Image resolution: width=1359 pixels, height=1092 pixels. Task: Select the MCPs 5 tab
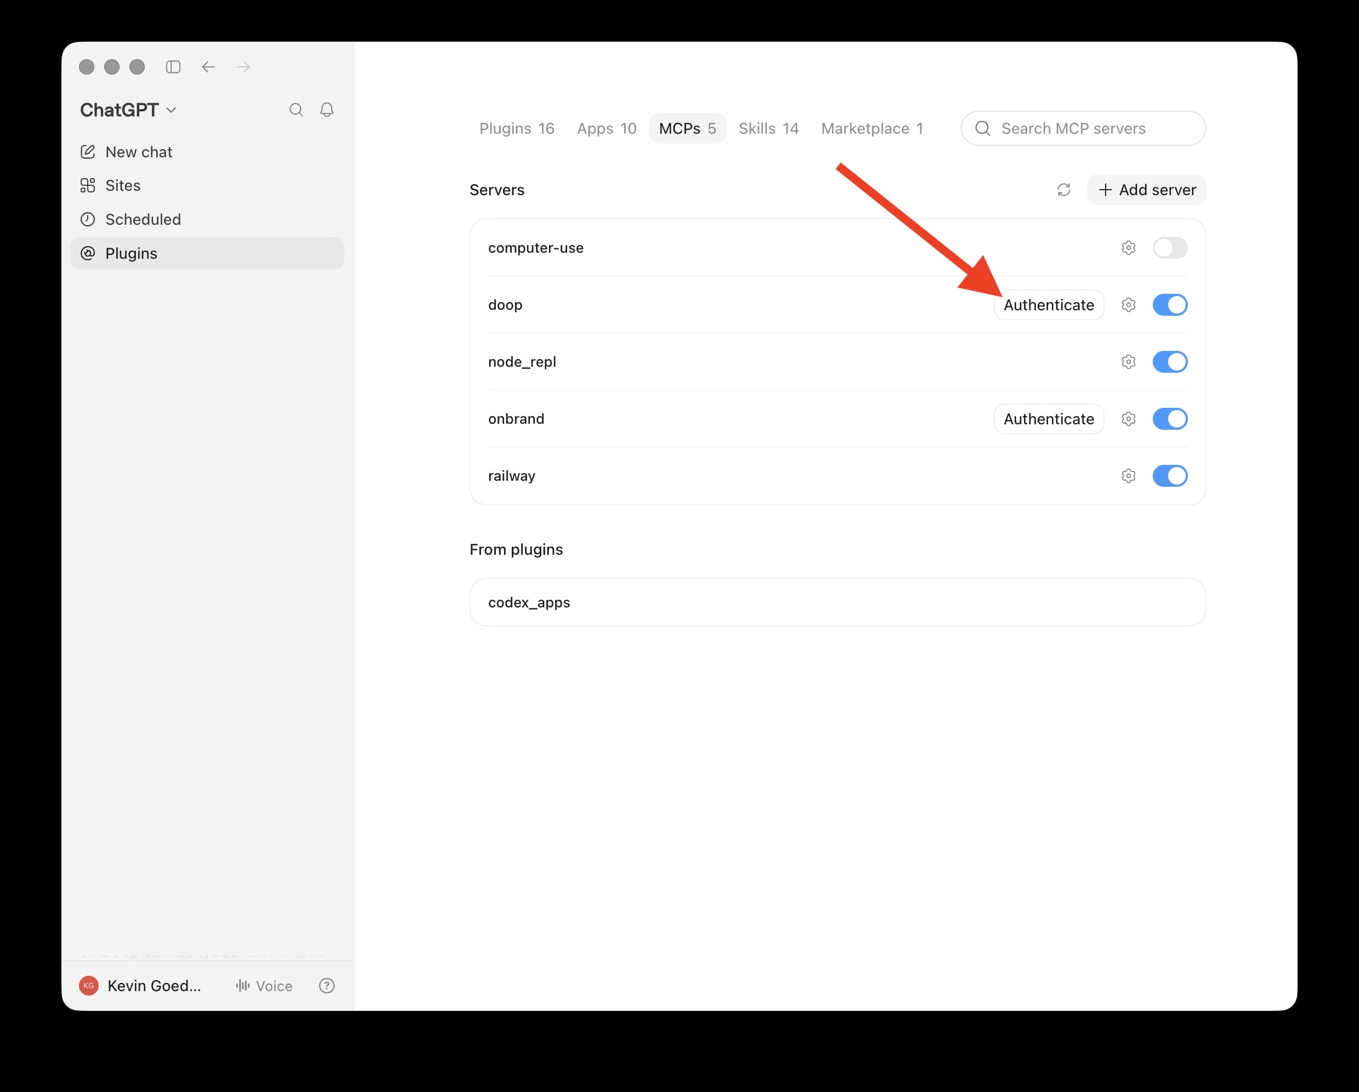point(687,128)
